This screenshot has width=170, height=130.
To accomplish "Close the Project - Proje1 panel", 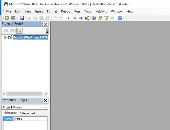I will pos(46,24).
